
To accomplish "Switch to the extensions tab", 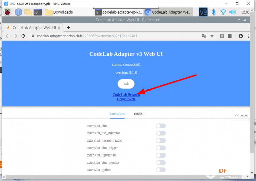I will coord(117,114).
